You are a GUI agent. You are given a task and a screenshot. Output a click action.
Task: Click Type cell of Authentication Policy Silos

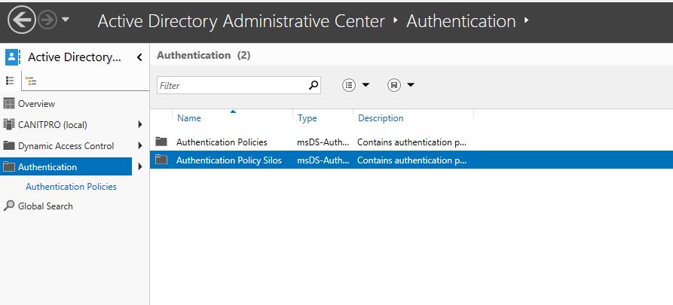pyautogui.click(x=323, y=160)
